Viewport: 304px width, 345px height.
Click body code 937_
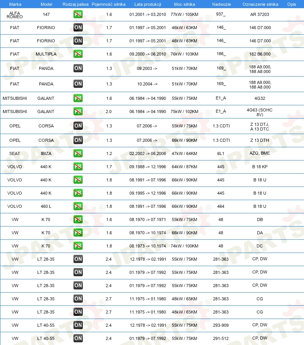(x=221, y=14)
